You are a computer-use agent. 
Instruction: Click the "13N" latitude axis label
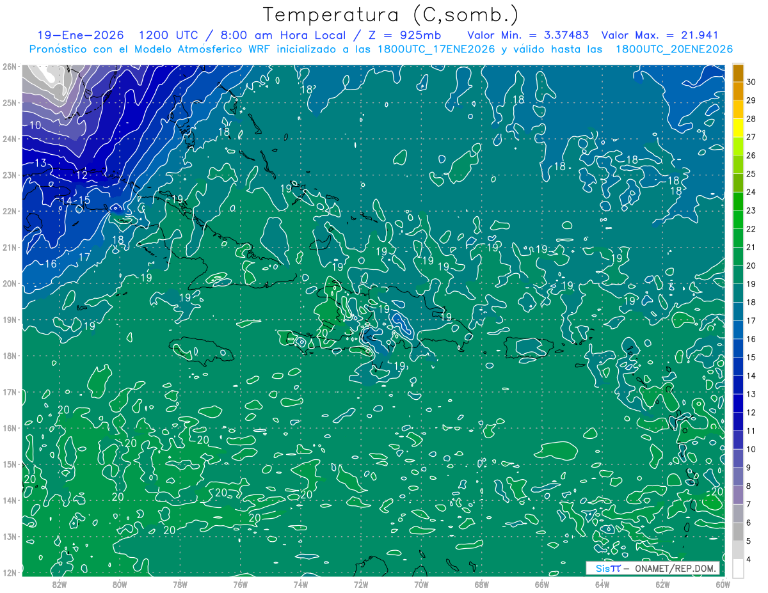(9, 537)
